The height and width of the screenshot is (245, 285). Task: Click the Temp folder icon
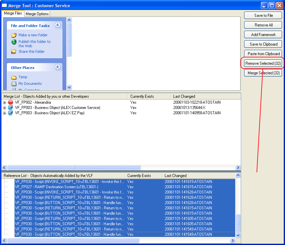(x=14, y=77)
